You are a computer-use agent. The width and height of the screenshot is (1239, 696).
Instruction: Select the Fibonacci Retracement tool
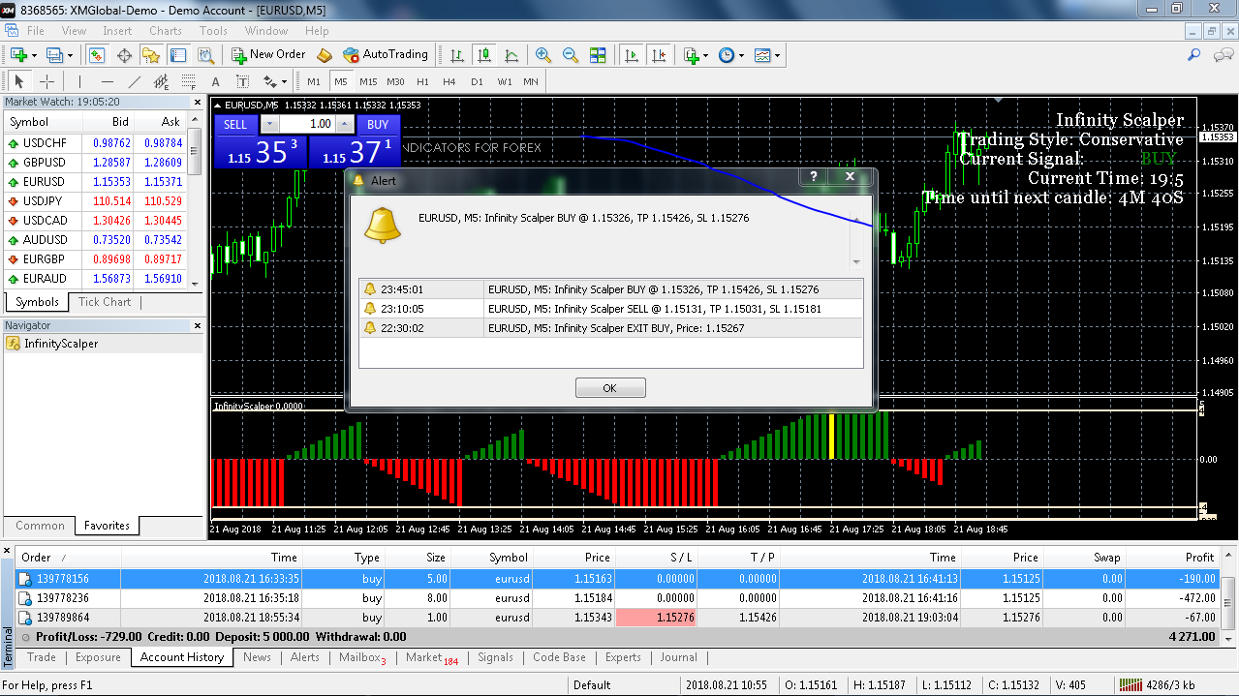[x=188, y=81]
